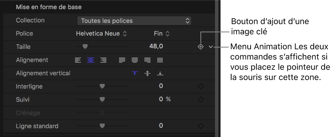Choose justify-center alignment icon
Screen dimensions: 333x137
tap(134, 60)
